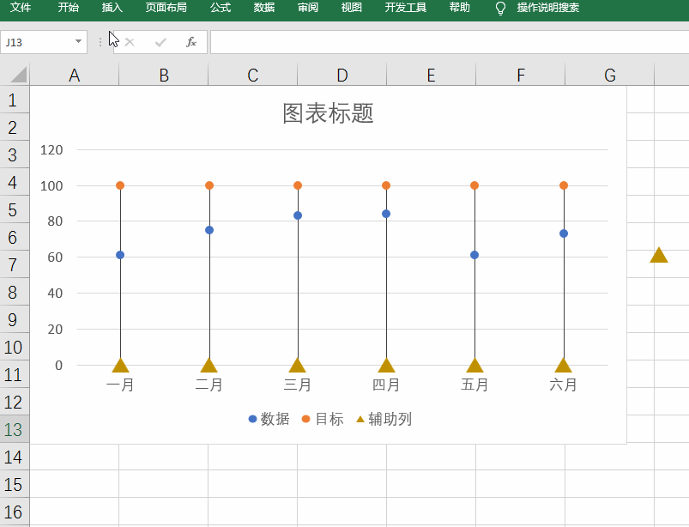Click the 辅助列 legend entry
689x527 pixels.
(x=384, y=419)
